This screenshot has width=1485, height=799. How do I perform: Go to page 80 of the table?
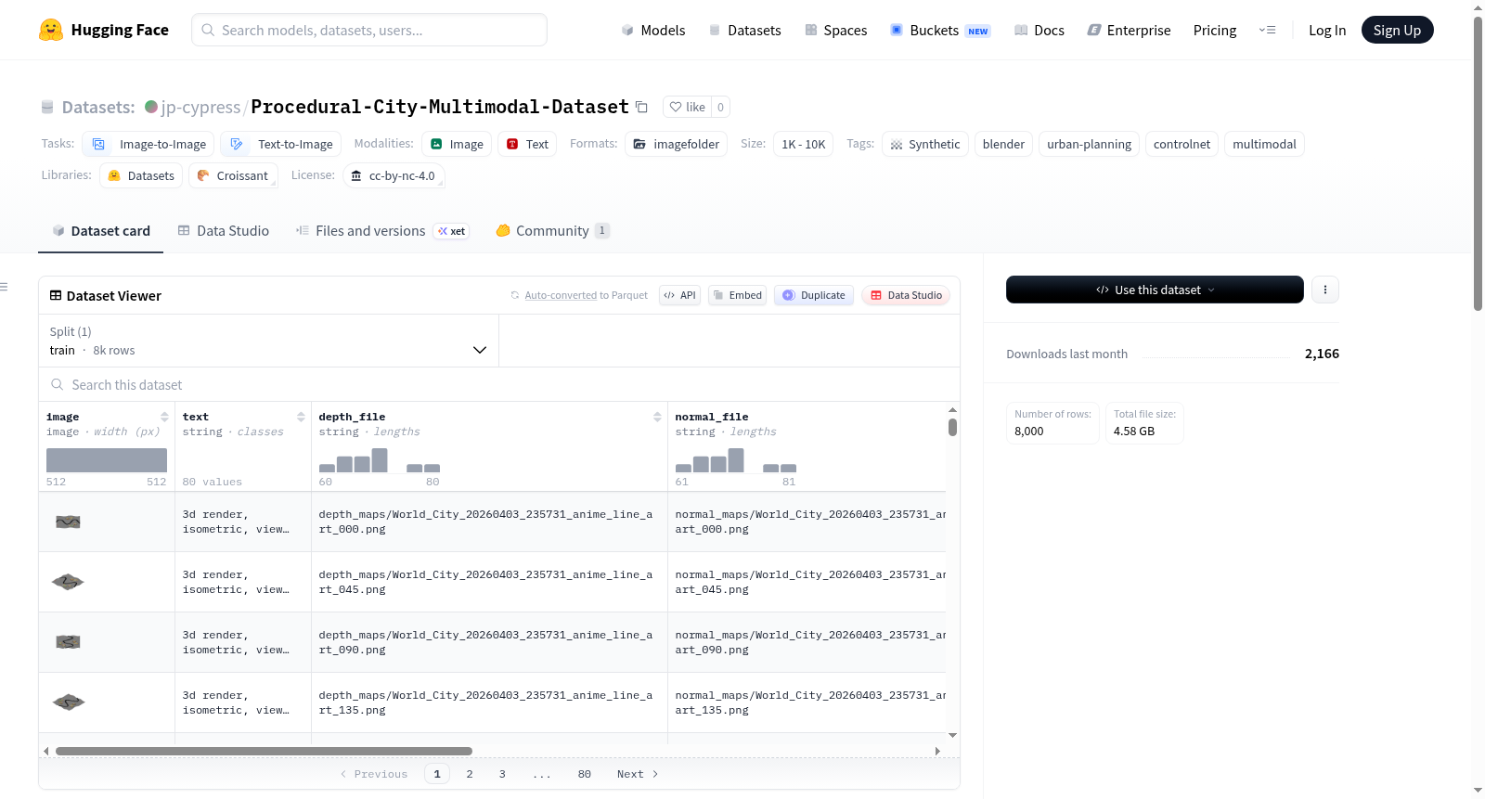coord(584,774)
